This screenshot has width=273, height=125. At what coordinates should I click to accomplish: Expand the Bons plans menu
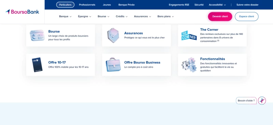tap(166, 16)
